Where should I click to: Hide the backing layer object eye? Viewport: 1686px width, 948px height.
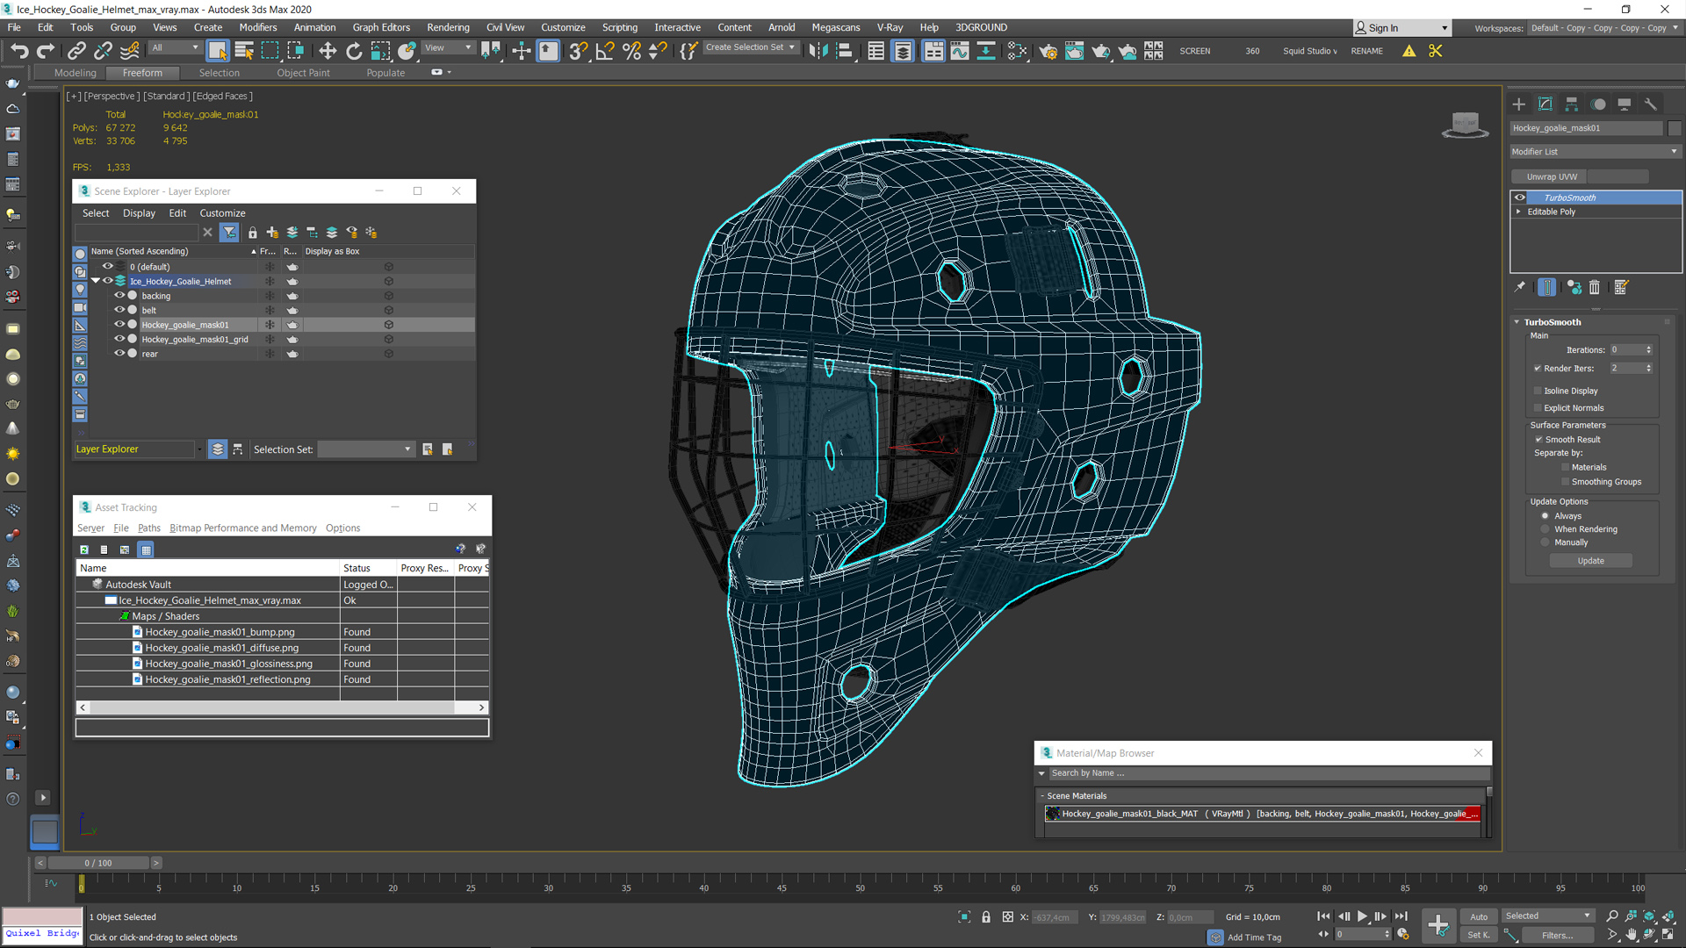(119, 296)
